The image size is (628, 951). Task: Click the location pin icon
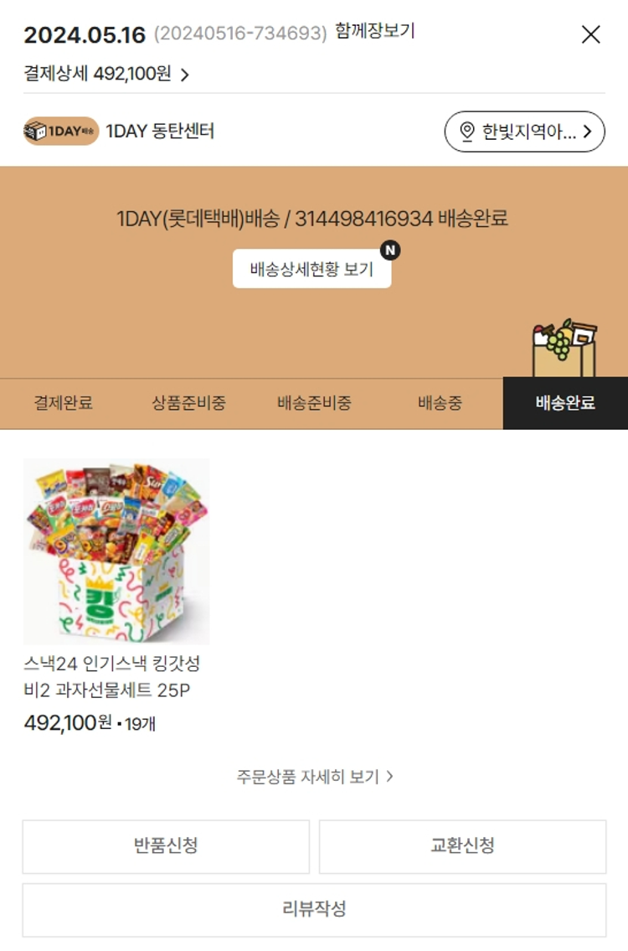(x=466, y=131)
